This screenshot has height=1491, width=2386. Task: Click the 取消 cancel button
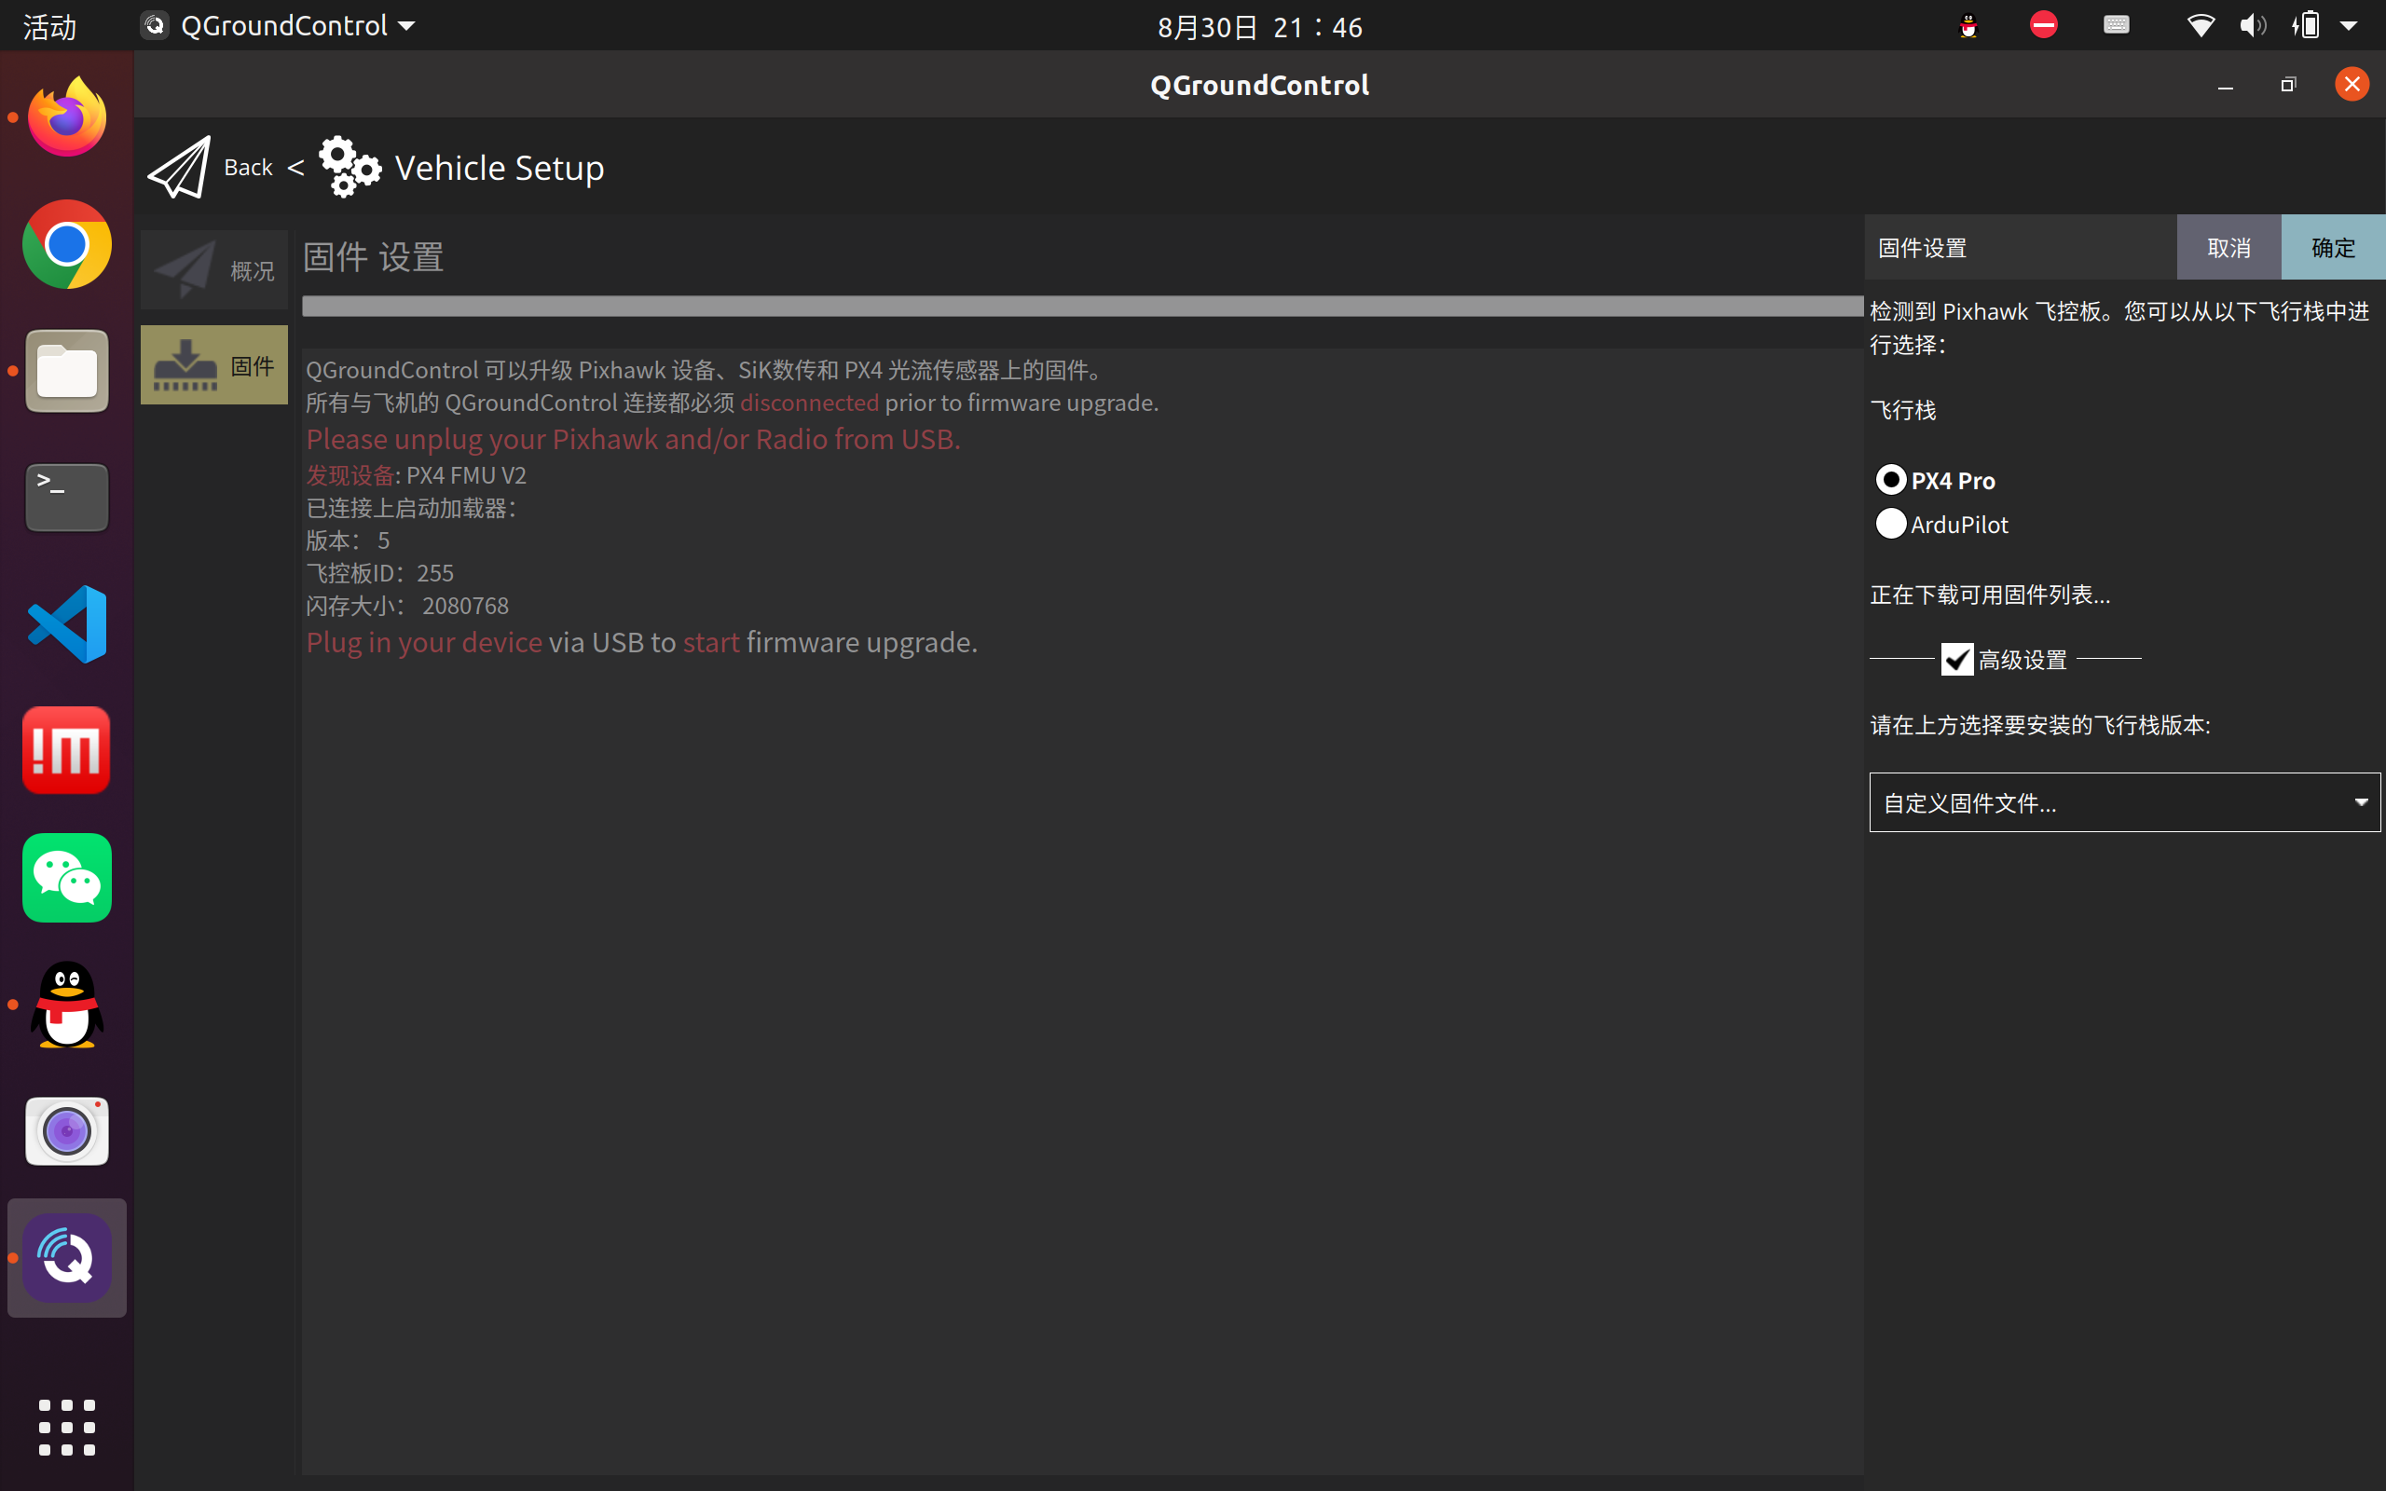click(2228, 248)
